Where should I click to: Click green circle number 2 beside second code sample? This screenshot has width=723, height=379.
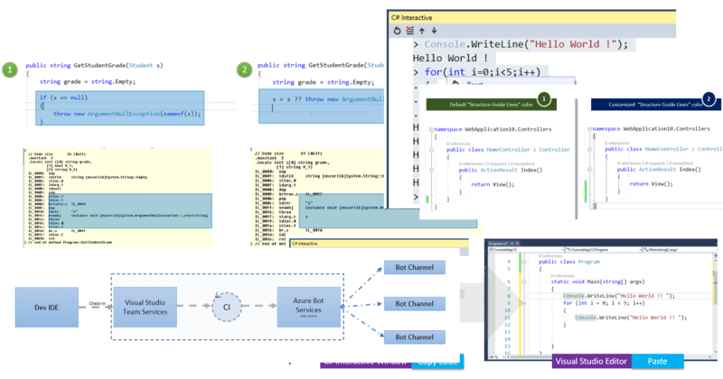(243, 69)
